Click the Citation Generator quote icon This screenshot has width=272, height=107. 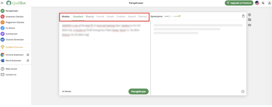[x=3, y=39]
